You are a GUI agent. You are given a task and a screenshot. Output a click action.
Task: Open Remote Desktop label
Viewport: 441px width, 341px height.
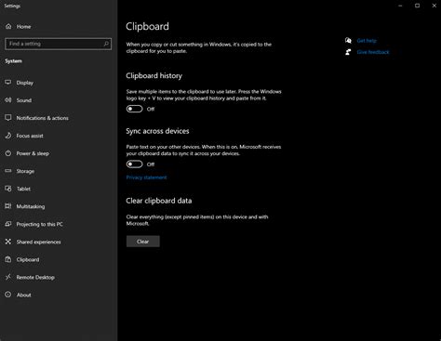[35, 277]
